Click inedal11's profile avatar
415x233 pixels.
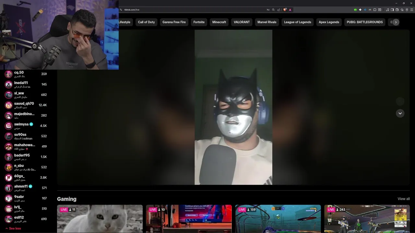(x=8, y=84)
